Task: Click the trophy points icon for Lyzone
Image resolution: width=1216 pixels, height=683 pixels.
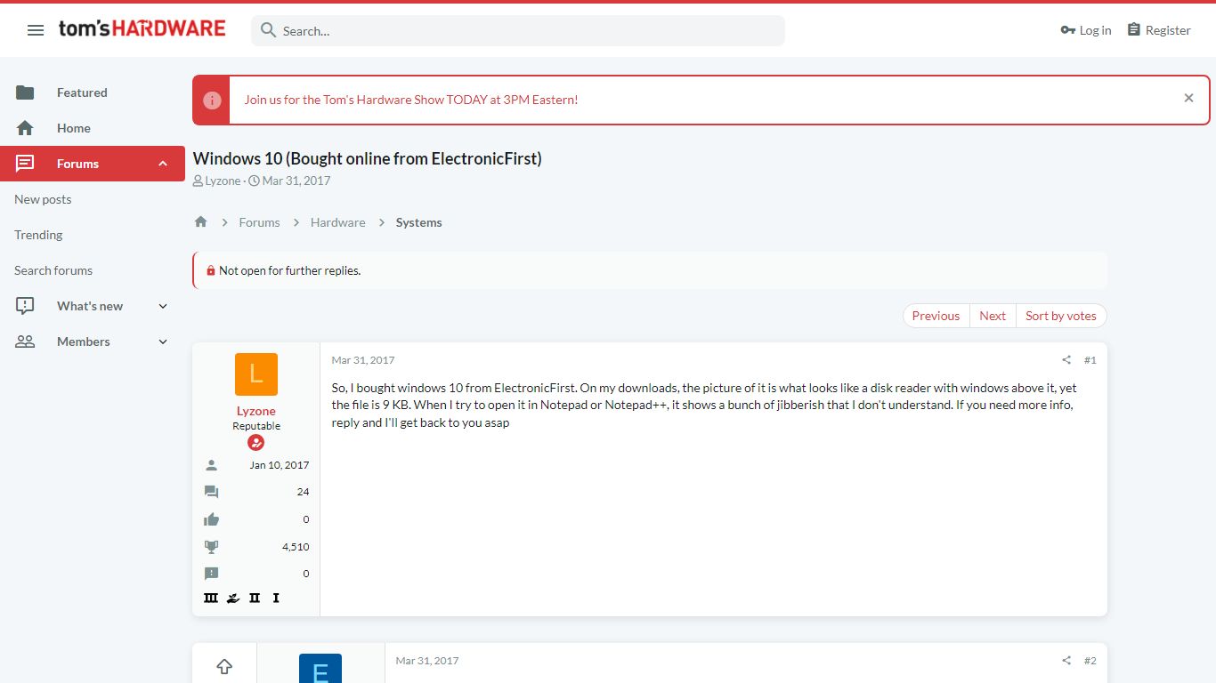Action: [211, 547]
